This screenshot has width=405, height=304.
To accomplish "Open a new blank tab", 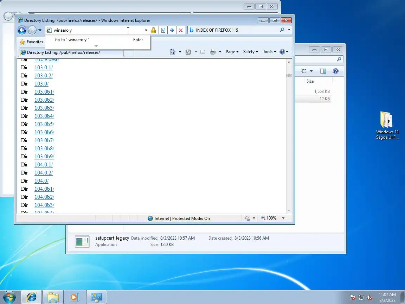I will coord(129,53).
